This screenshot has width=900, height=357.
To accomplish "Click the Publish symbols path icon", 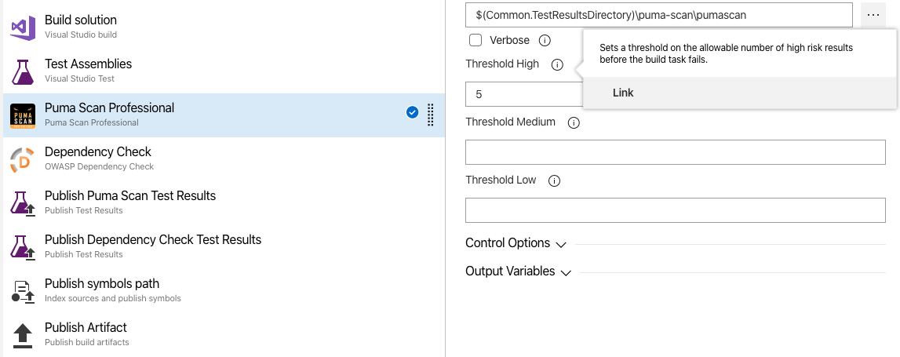I will pos(23,291).
